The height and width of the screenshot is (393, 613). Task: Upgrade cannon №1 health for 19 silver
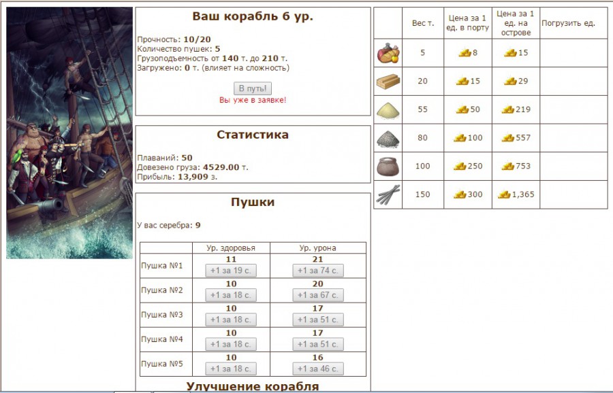[x=231, y=271]
